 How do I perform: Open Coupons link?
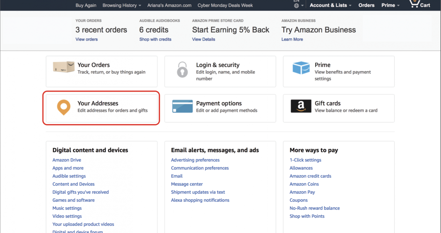click(x=299, y=200)
